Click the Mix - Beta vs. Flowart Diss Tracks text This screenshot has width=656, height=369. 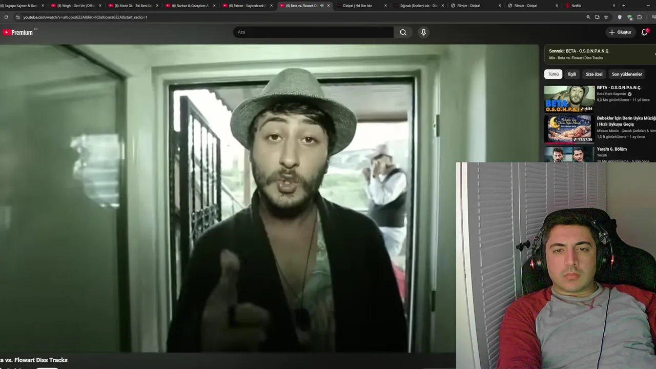coord(576,58)
